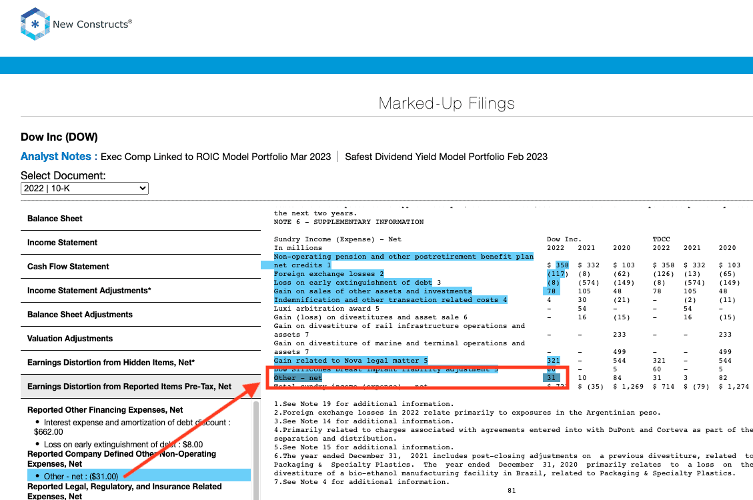This screenshot has width=753, height=500.
Task: Show Income Statement Adjustments
Action: 141,291
